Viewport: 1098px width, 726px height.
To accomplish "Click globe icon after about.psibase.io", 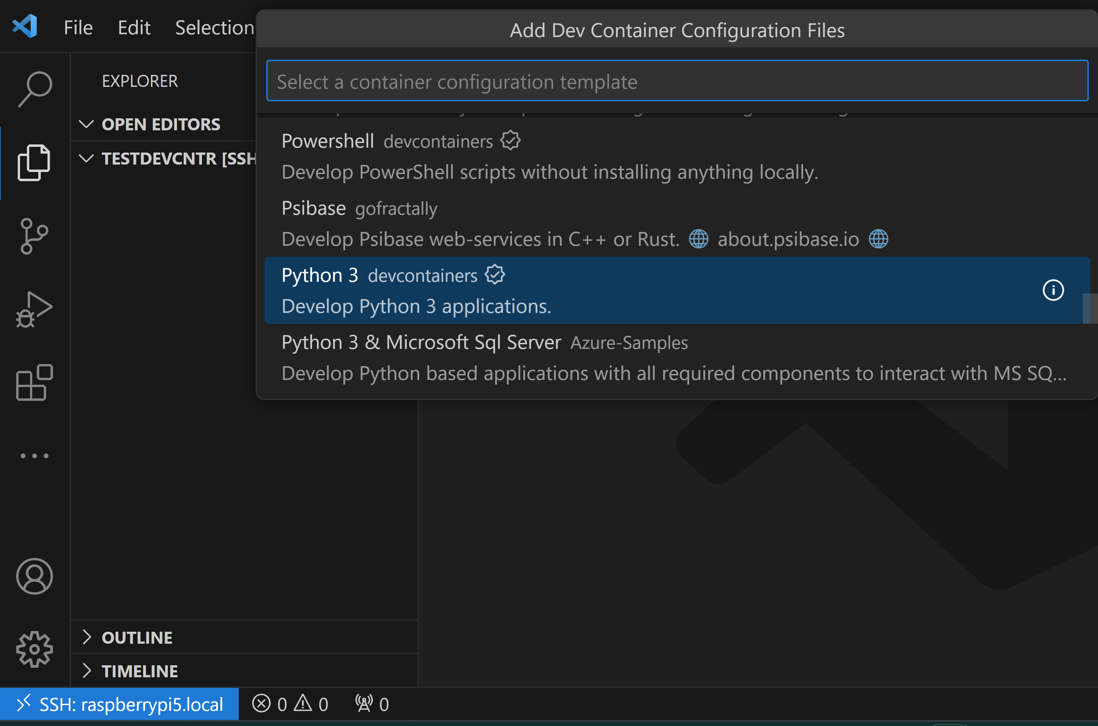I will tap(878, 239).
